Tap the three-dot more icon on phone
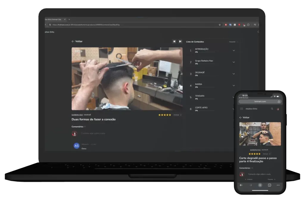Image resolution: width=305 pixels, height=206 pixels. pos(278,185)
